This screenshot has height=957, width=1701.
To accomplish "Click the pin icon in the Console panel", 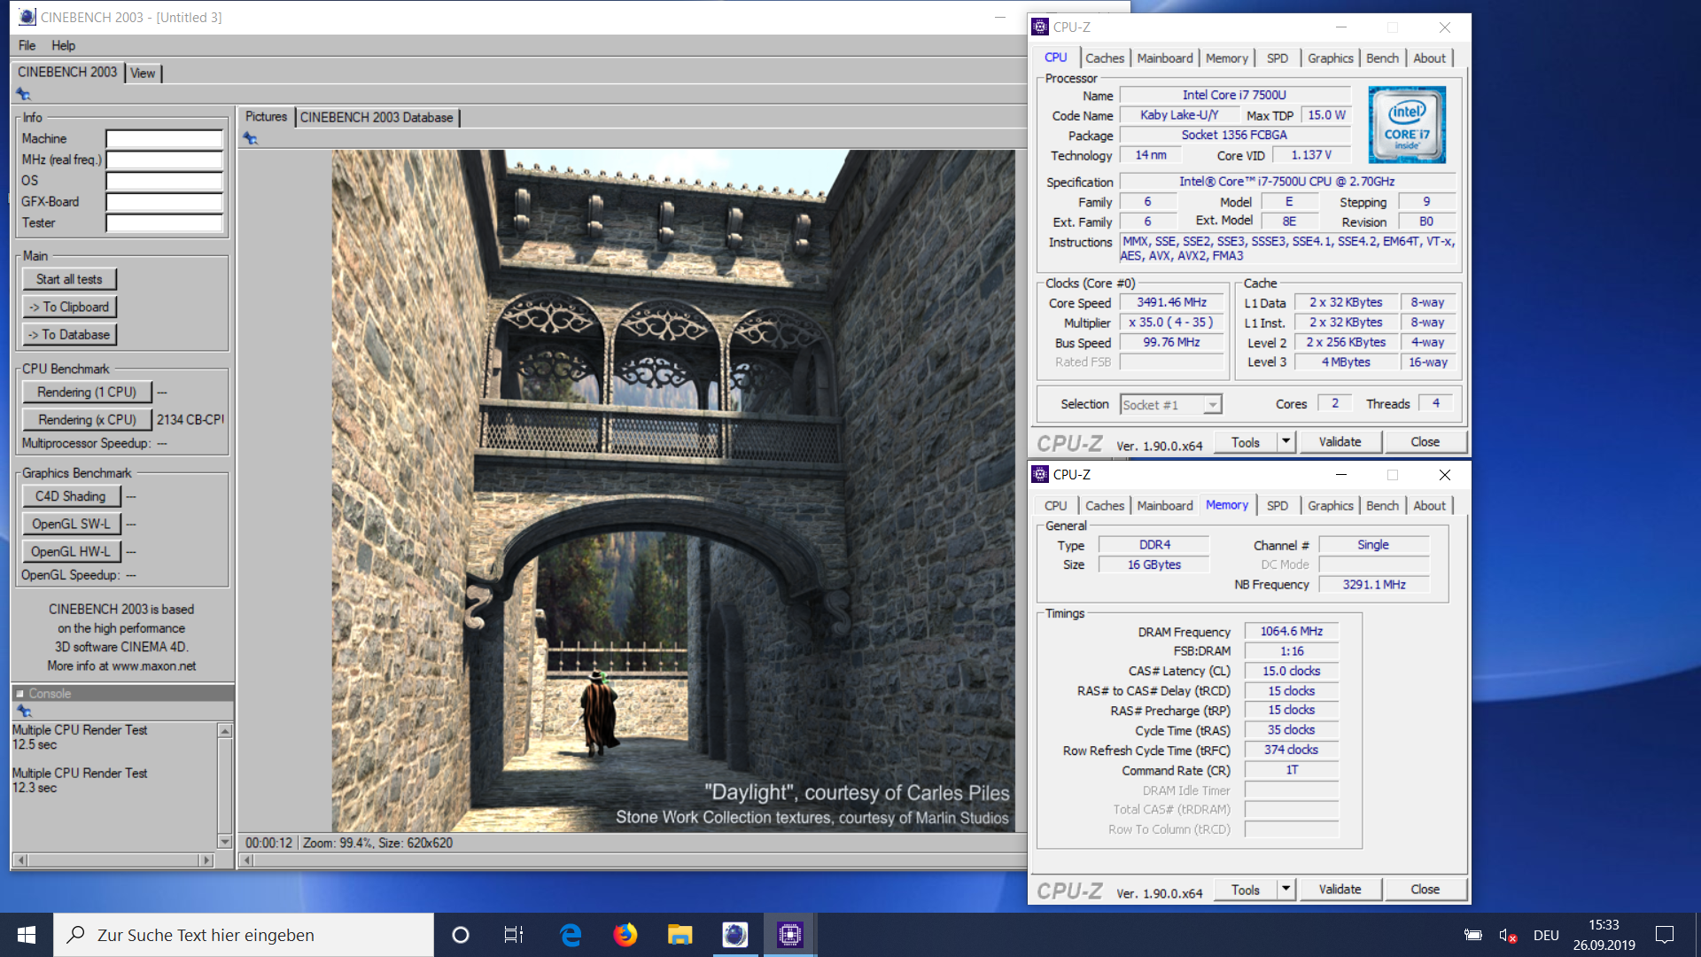I will tap(24, 711).
